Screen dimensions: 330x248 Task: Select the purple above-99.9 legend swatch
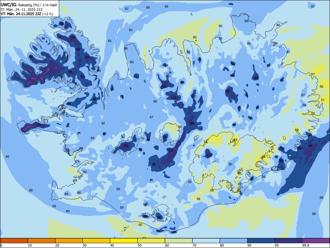pyautogui.click(x=316, y=241)
